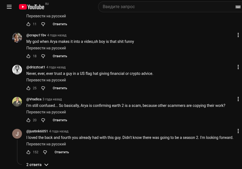Open the @drizztcat1 profile avatar
The height and width of the screenshot is (169, 242).
tap(17, 70)
